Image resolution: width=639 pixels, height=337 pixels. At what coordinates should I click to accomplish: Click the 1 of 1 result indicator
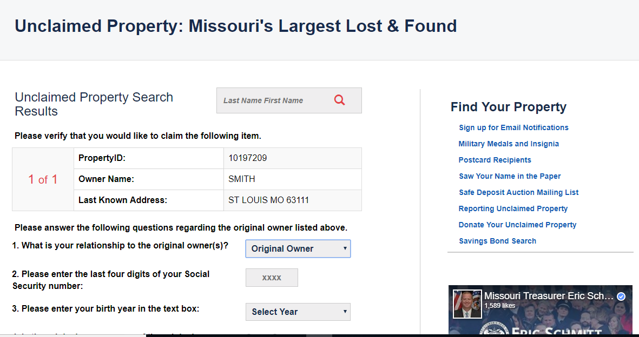[43, 179]
